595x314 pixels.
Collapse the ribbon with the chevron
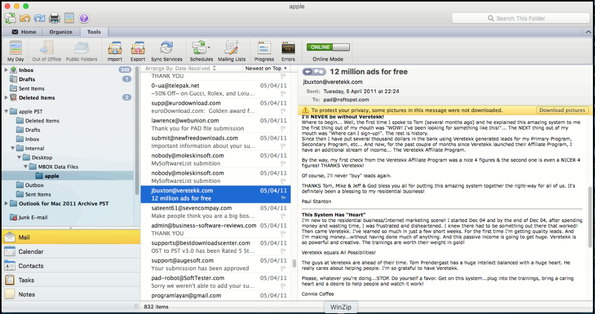point(588,32)
